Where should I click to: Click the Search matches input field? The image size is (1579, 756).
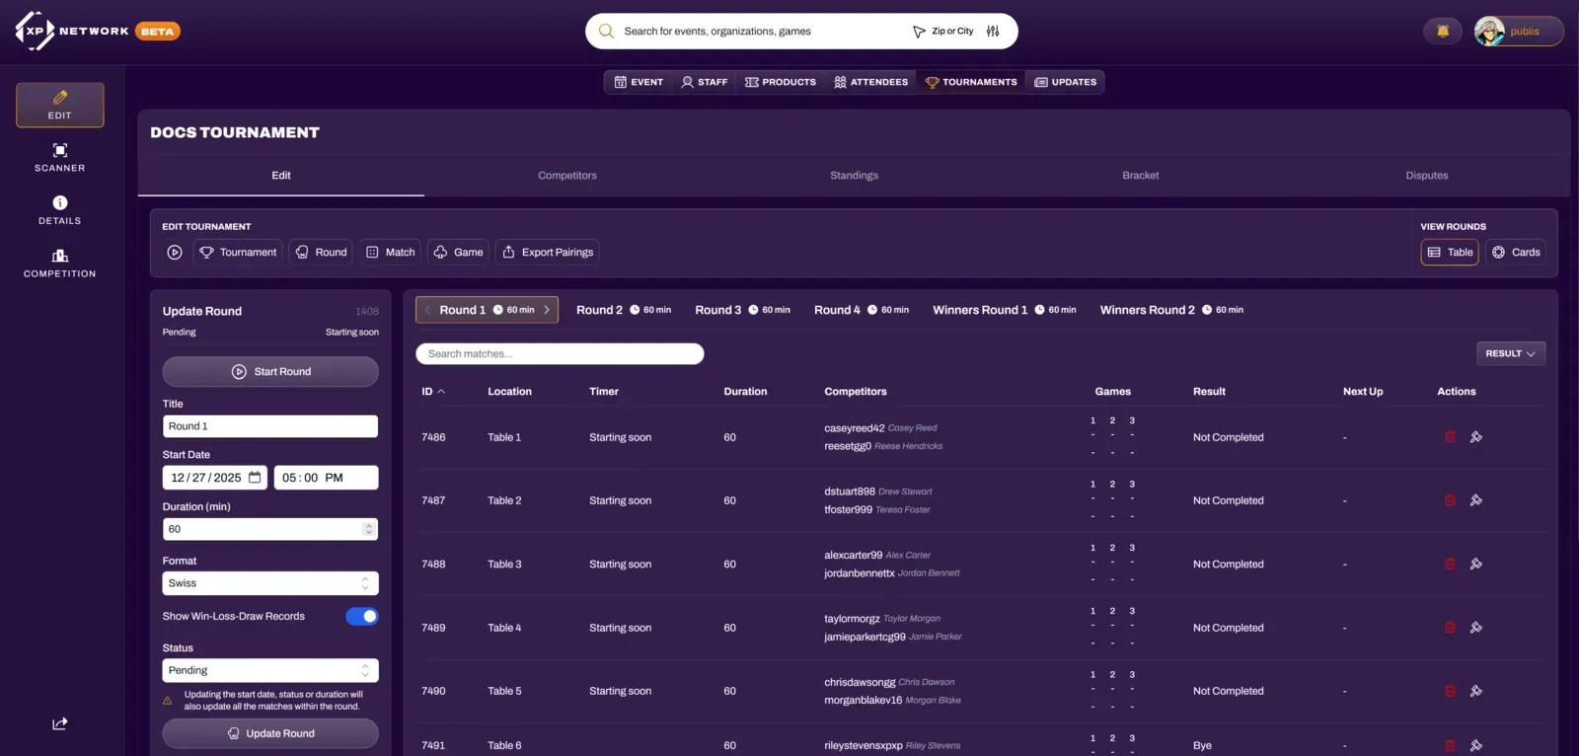[x=560, y=354]
